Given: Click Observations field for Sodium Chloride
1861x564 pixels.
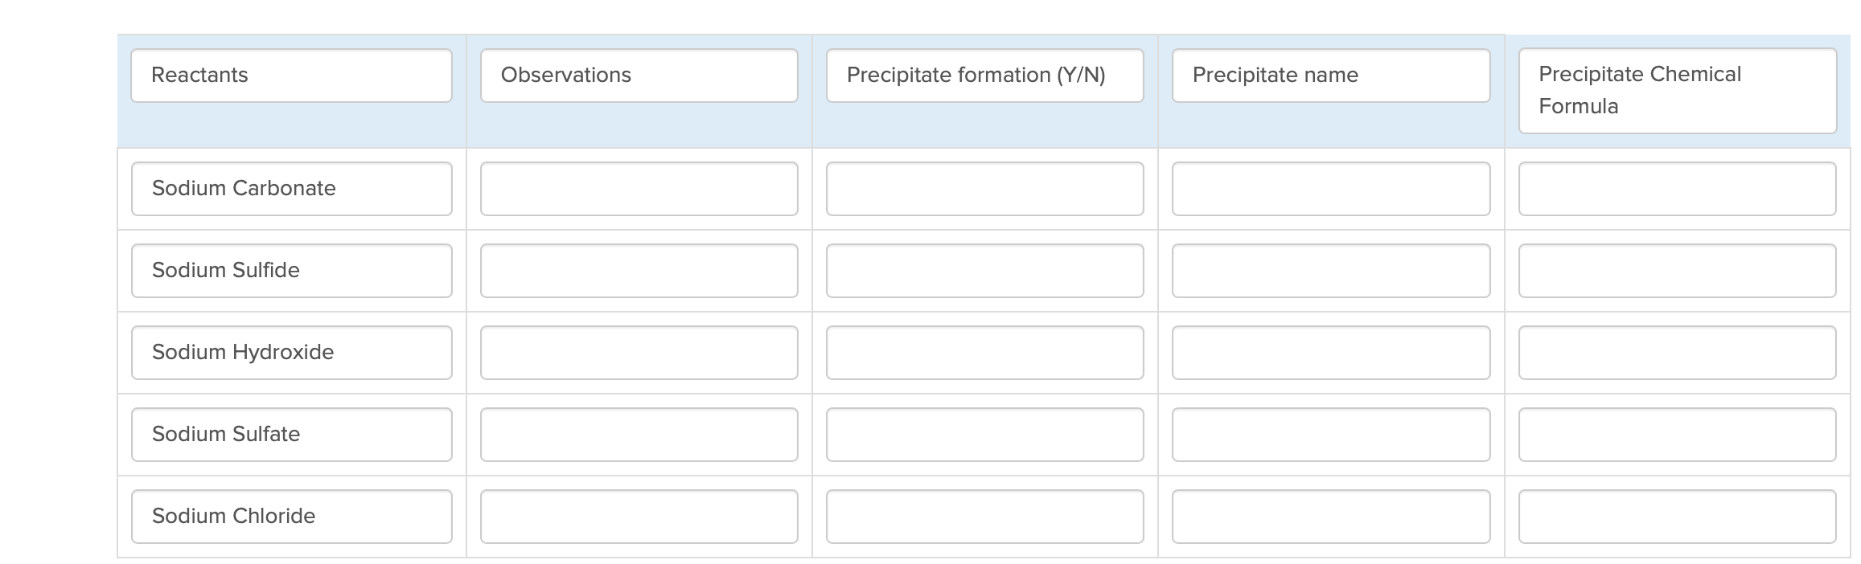Looking at the screenshot, I should pyautogui.click(x=639, y=517).
